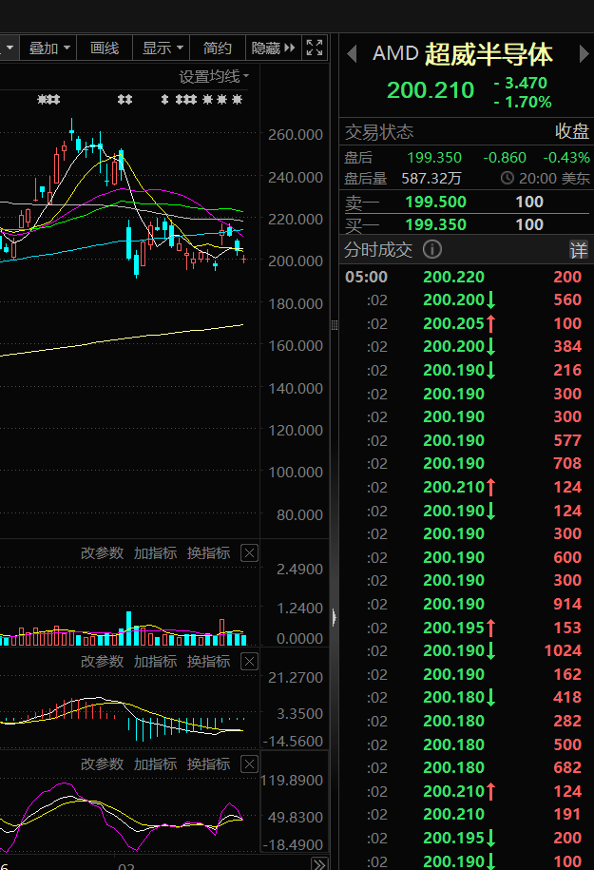Click the 260.000 price axis label
This screenshot has width=594, height=870.
pyautogui.click(x=295, y=134)
